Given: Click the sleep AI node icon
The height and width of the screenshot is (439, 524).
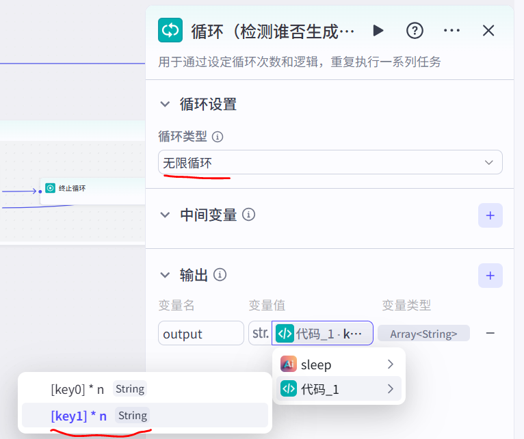Looking at the screenshot, I should coord(289,364).
